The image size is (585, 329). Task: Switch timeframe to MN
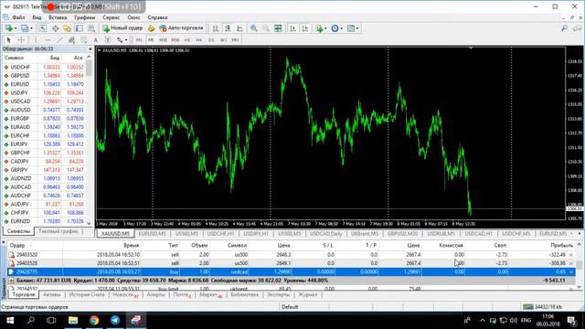(235, 40)
